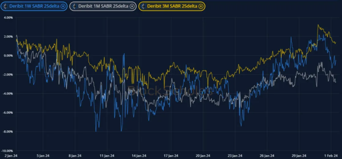Click the 1 Feb 24 date label

coord(331,156)
